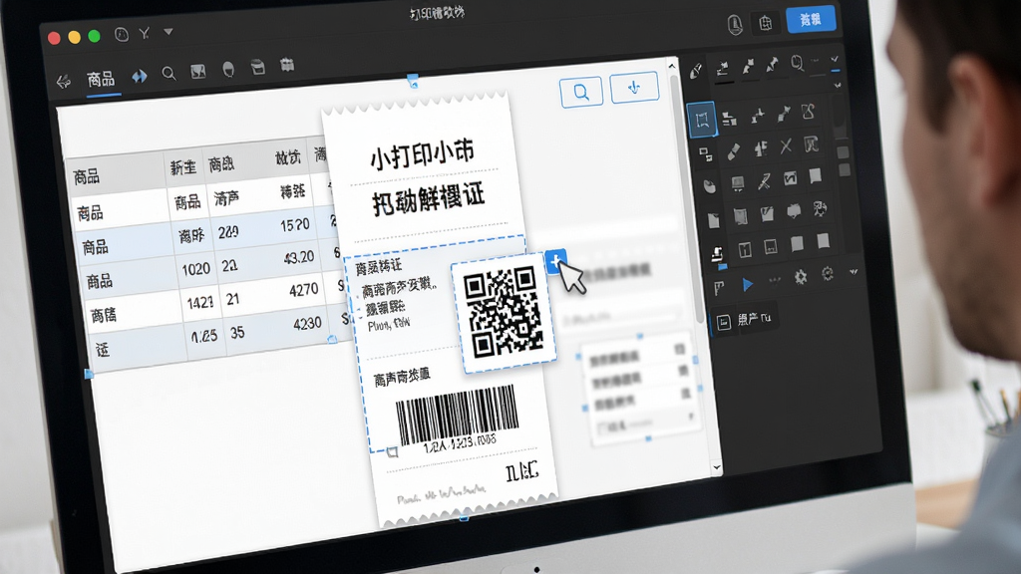Click the blue play triangle in the right panel
This screenshot has height=574, width=1021.
(x=748, y=284)
